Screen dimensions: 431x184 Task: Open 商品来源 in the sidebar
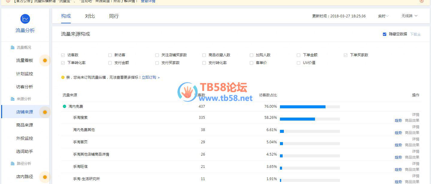pyautogui.click(x=25, y=125)
